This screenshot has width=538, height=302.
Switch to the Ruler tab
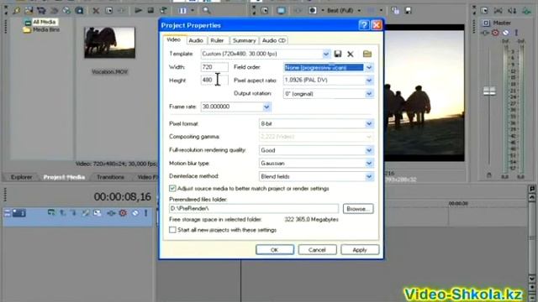point(217,40)
